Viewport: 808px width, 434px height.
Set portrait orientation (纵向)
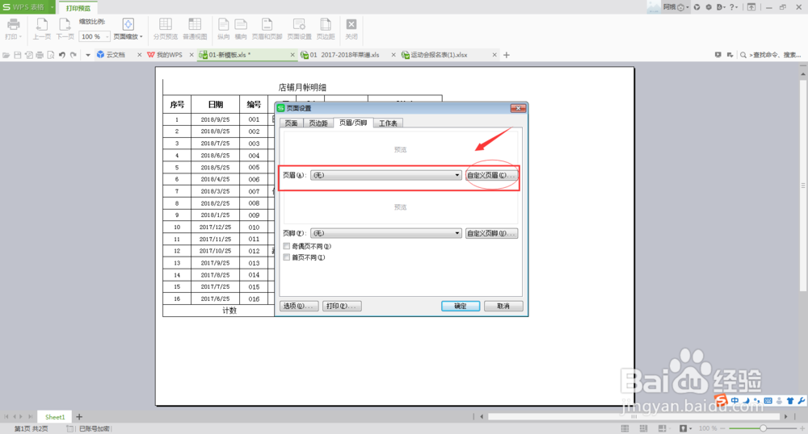224,29
